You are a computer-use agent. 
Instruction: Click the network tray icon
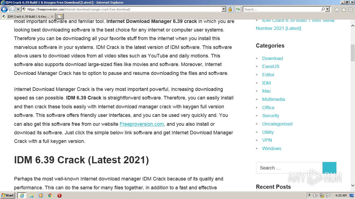tap(322, 195)
